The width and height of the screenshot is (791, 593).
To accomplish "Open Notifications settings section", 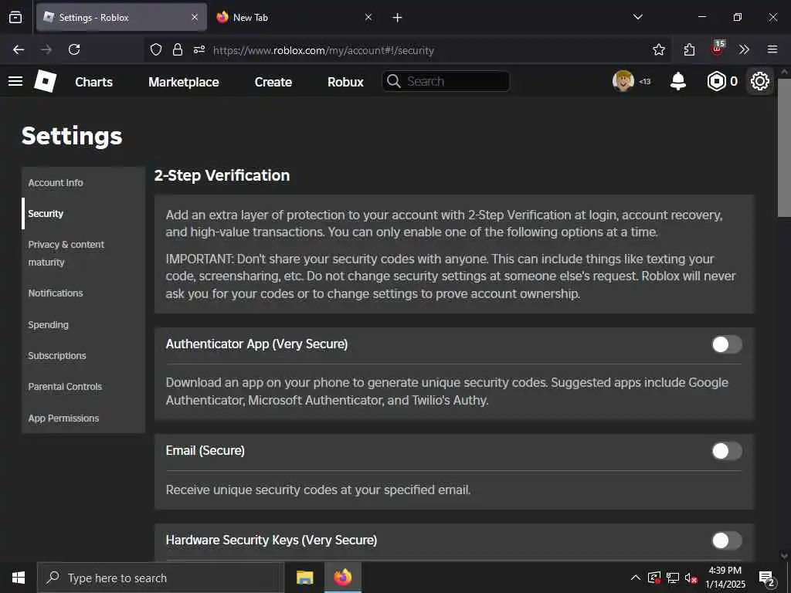I will 83,293.
